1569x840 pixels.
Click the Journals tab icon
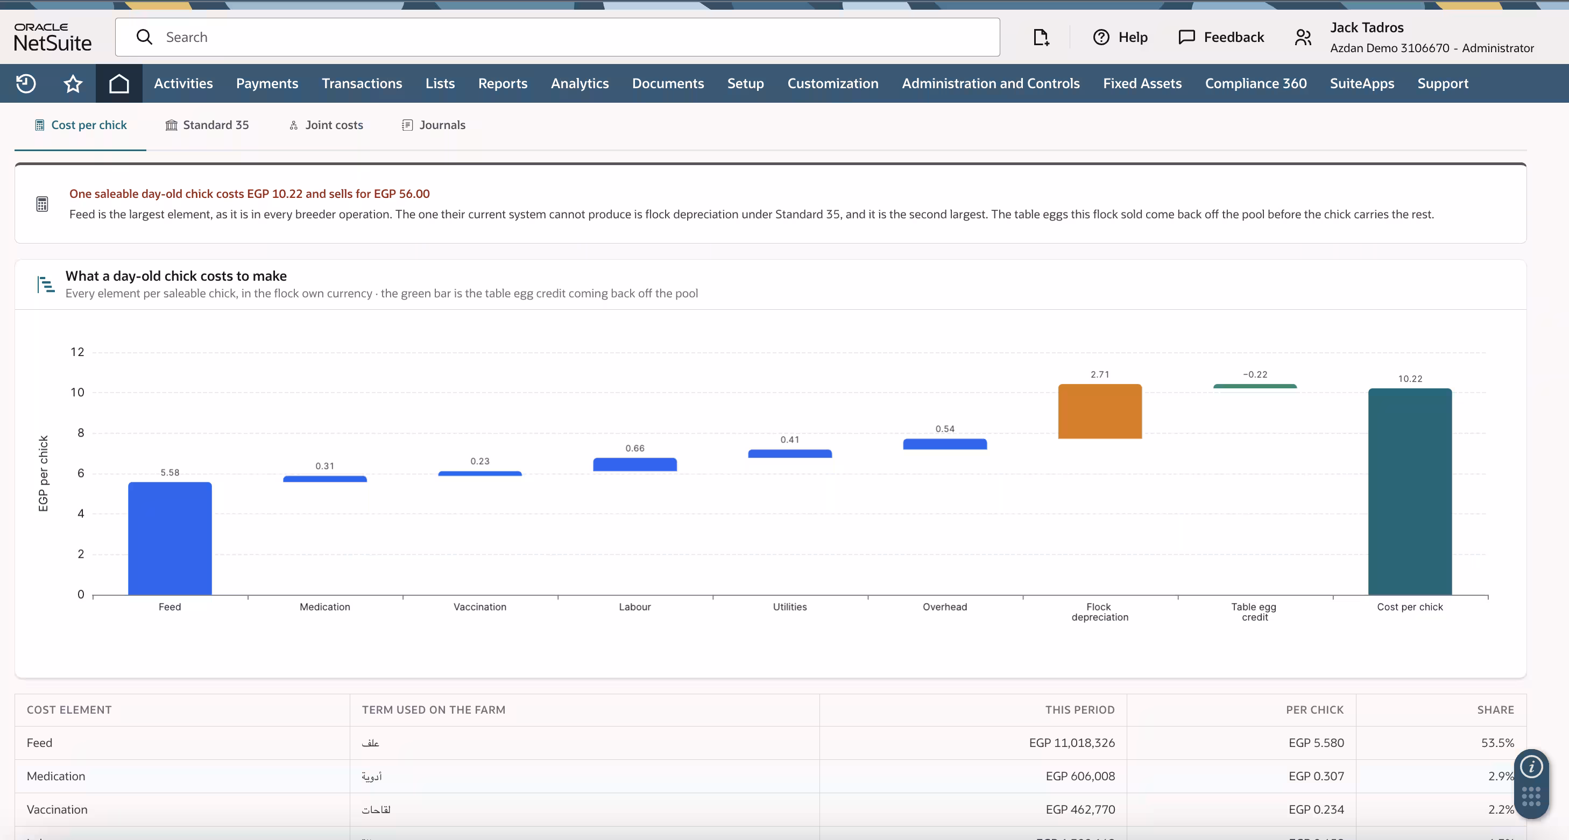[407, 125]
